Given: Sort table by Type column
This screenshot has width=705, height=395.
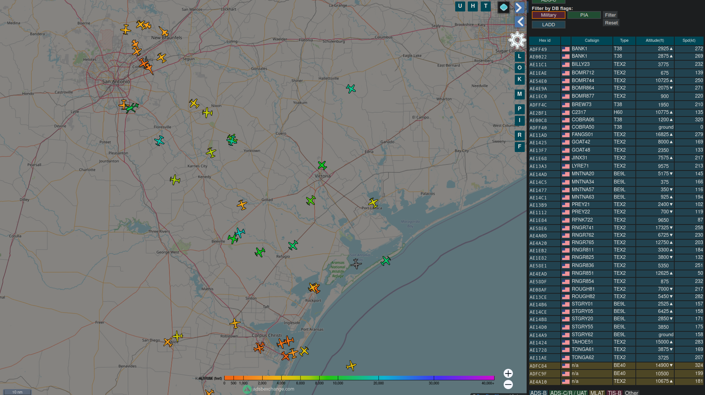Looking at the screenshot, I should click(624, 41).
